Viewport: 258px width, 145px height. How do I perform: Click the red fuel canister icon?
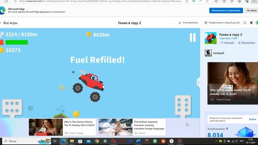[x=2, y=42]
